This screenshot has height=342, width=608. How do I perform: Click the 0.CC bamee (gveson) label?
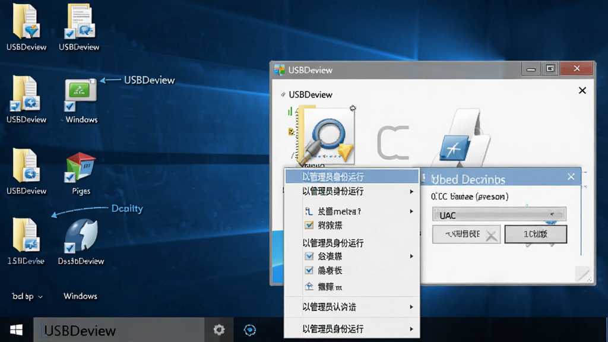tap(470, 197)
